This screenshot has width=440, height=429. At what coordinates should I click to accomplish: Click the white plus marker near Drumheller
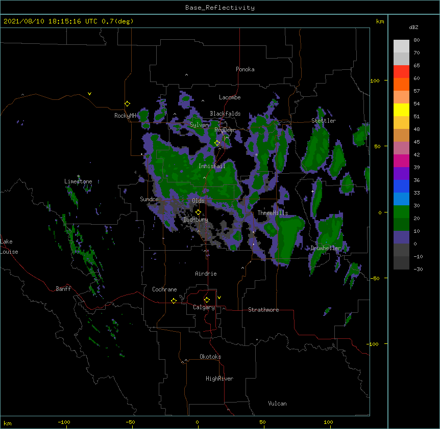tap(312, 191)
